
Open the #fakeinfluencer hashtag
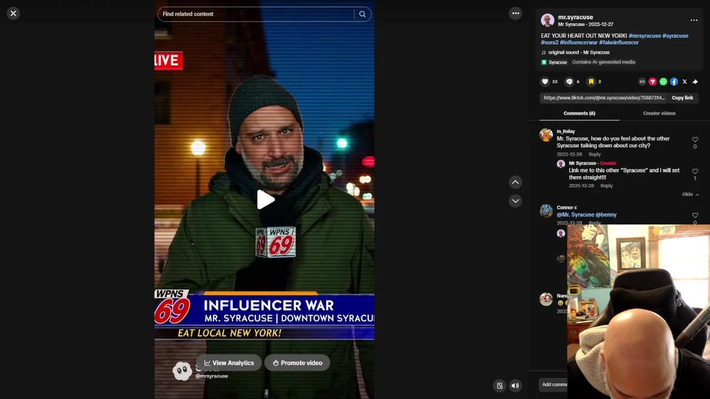click(618, 43)
